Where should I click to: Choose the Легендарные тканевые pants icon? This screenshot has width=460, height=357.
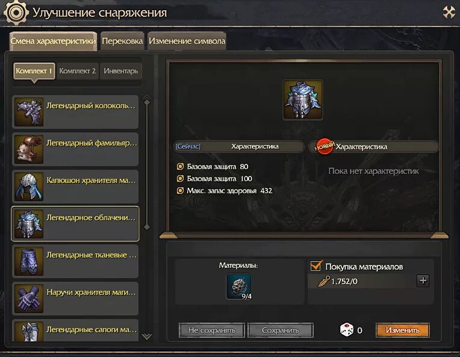coord(29,261)
